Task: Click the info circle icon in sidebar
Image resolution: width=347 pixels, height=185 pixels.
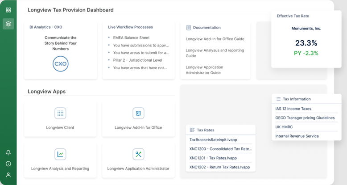Action: (8, 164)
